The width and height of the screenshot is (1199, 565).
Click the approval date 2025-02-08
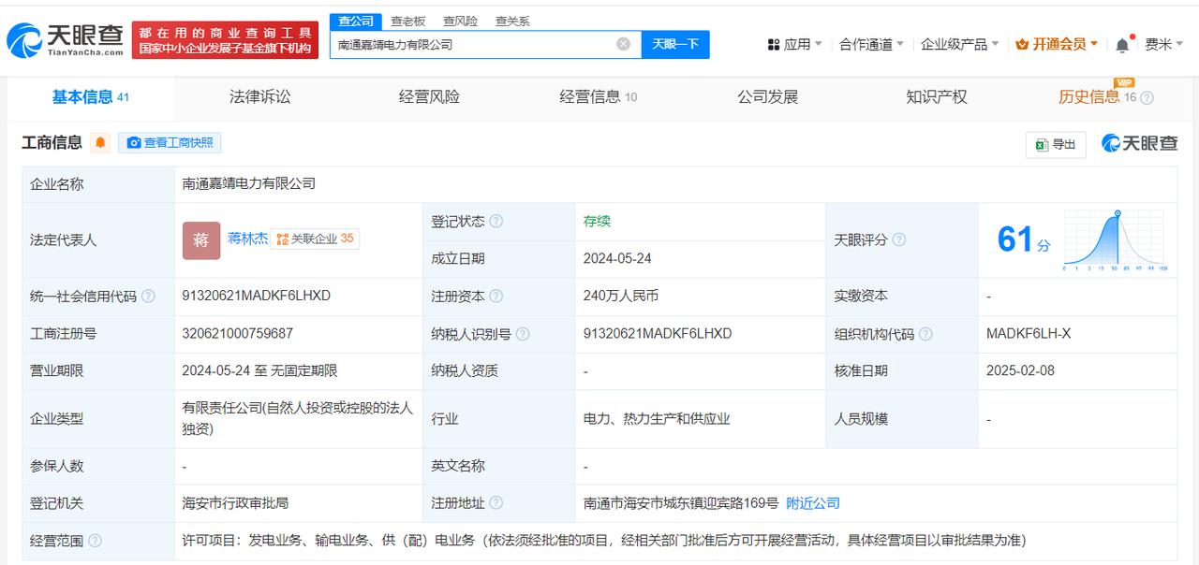click(x=1020, y=370)
